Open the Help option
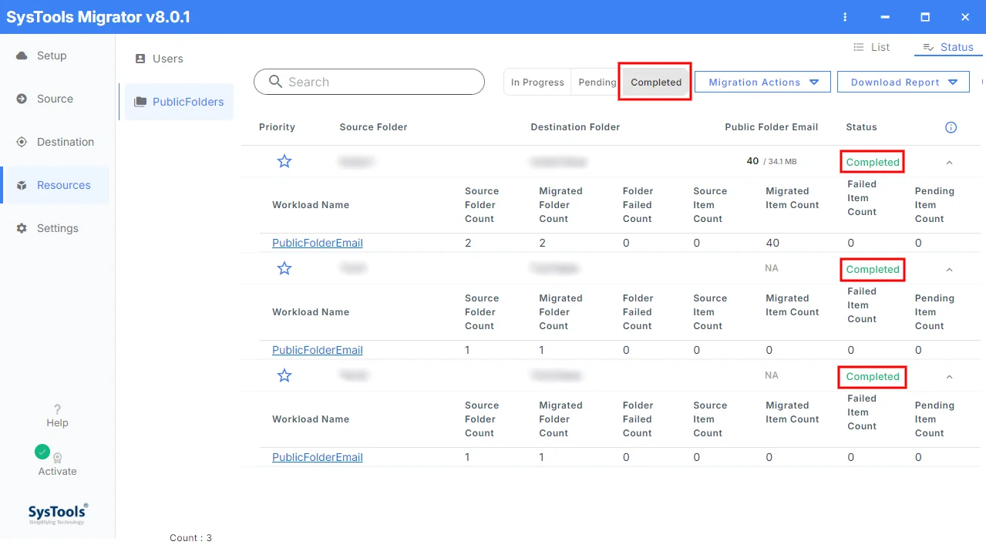 [57, 415]
